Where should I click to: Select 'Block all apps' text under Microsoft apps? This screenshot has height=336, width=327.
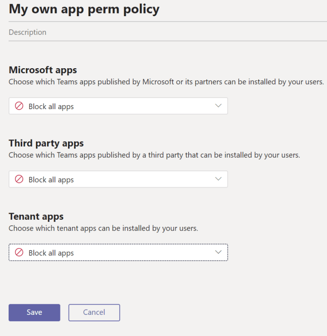click(51, 107)
